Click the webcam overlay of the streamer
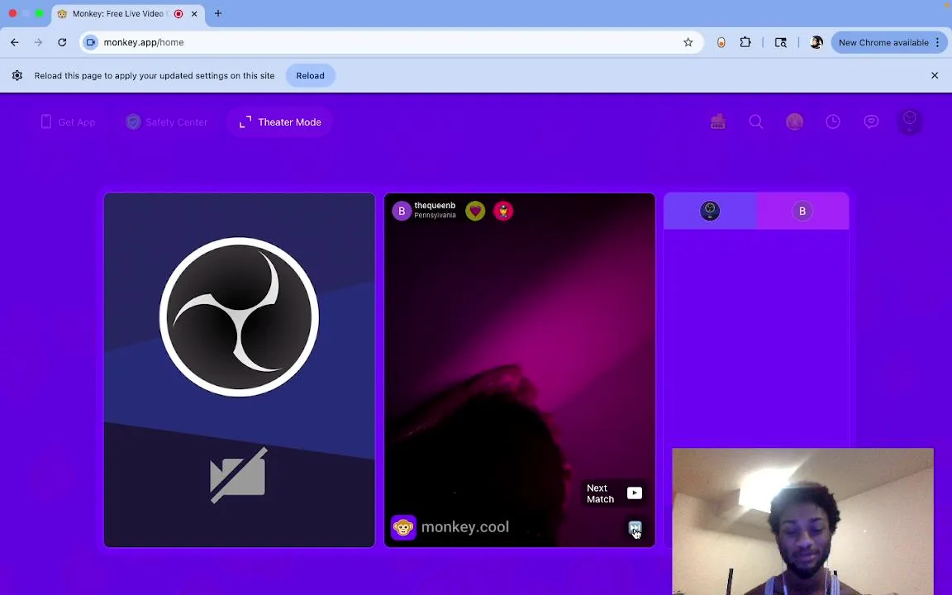Image resolution: width=952 pixels, height=595 pixels. pos(802,521)
